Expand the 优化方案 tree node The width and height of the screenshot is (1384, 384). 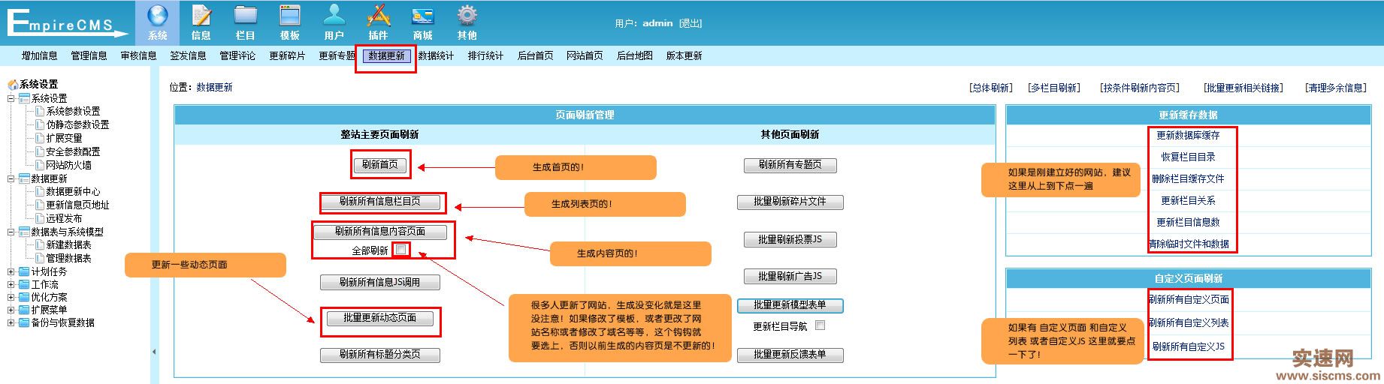[x=11, y=297]
